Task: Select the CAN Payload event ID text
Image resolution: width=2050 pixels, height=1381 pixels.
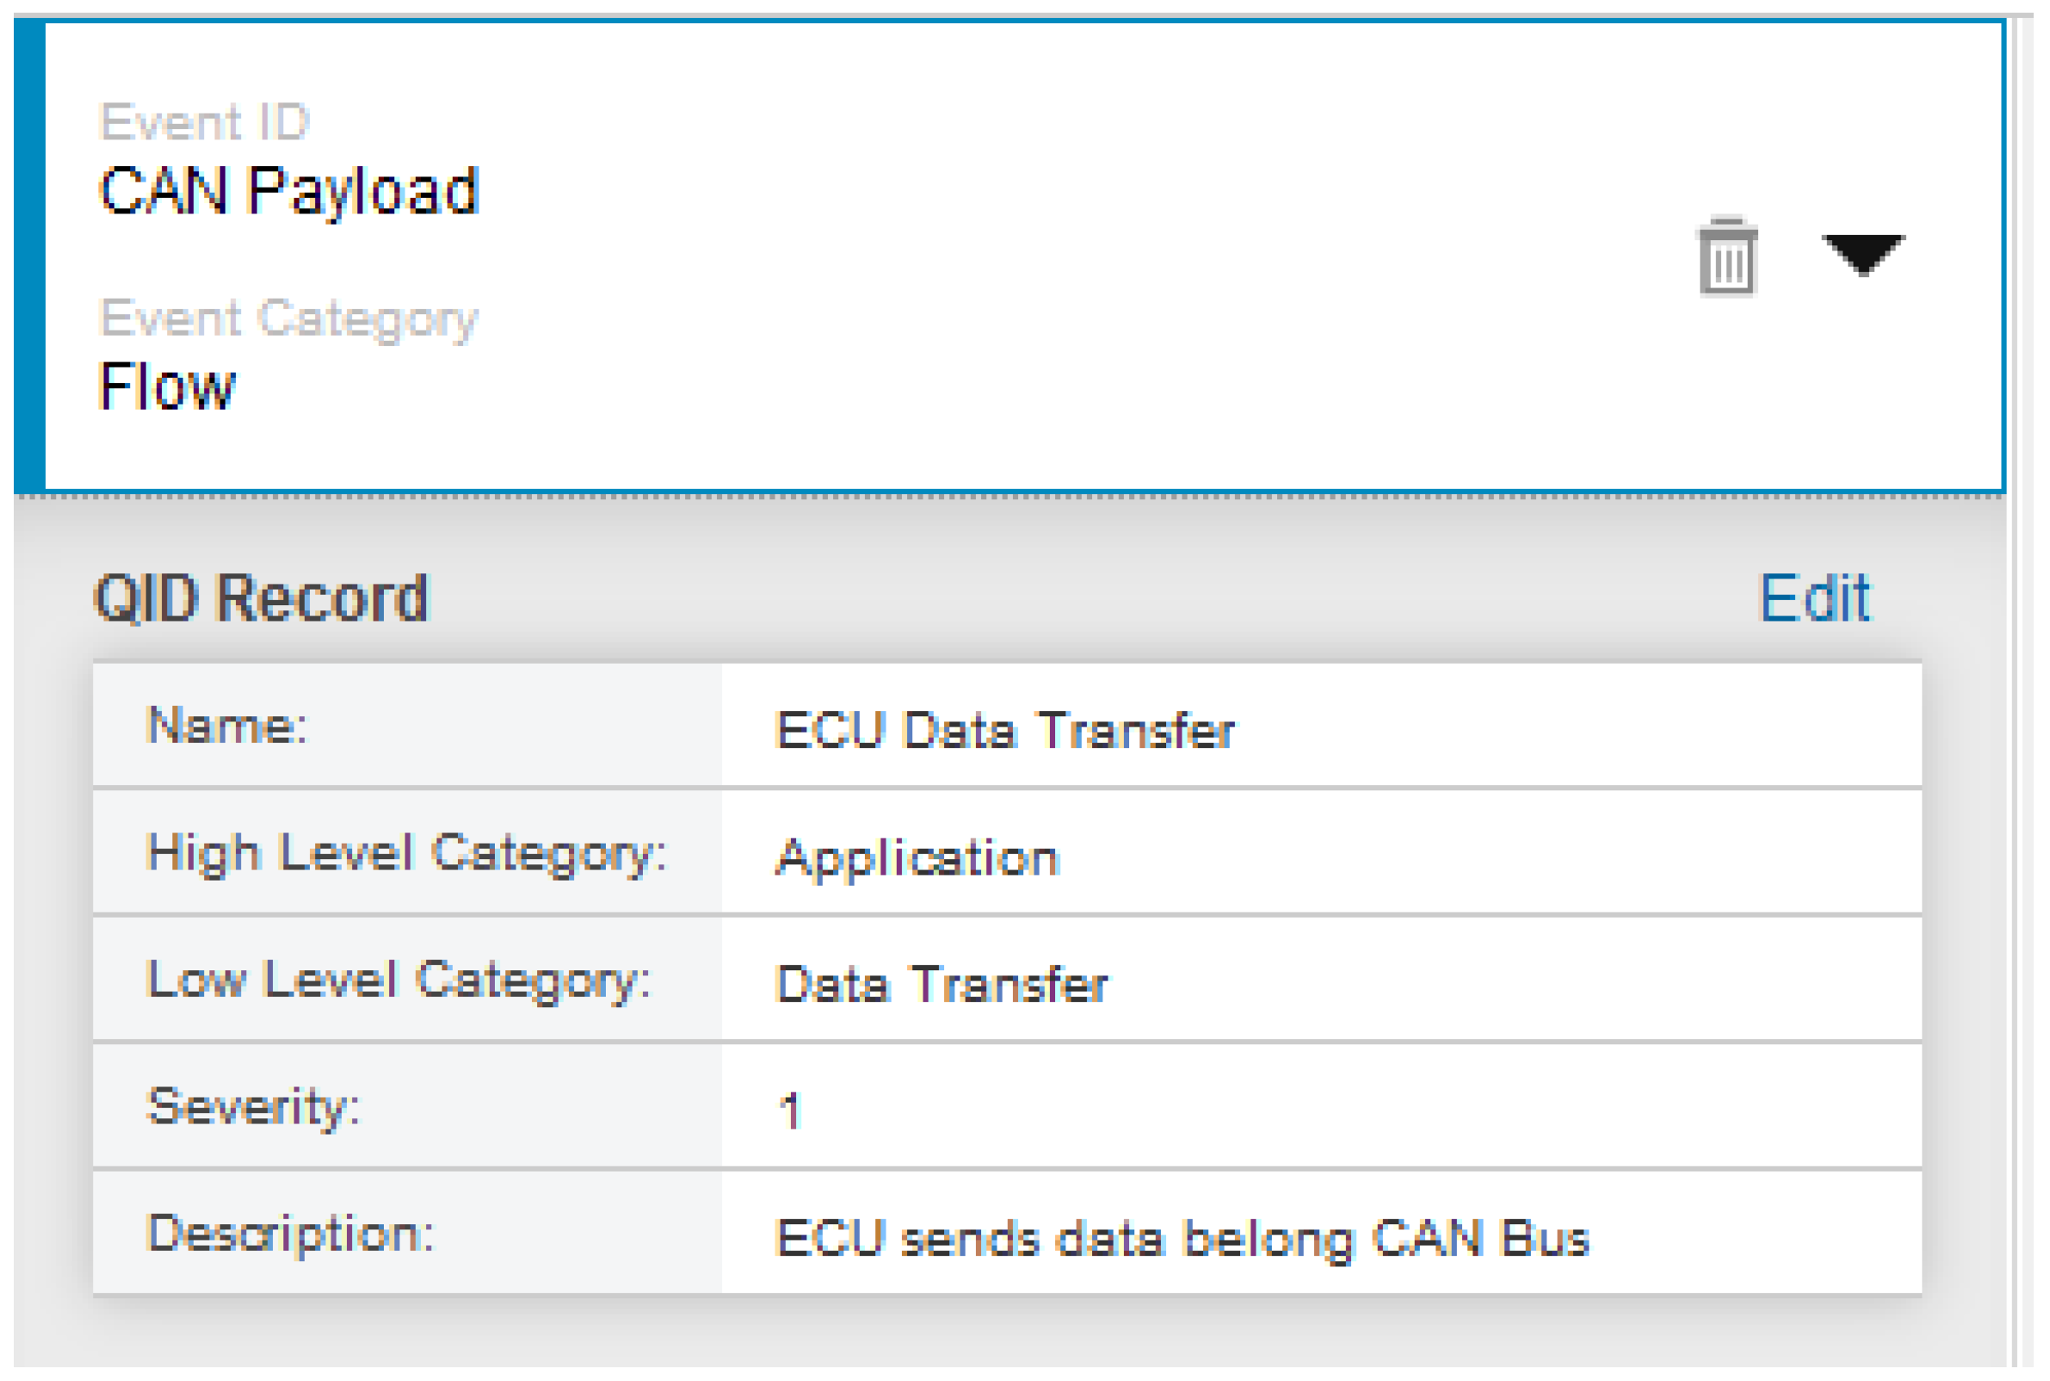Action: (x=288, y=191)
